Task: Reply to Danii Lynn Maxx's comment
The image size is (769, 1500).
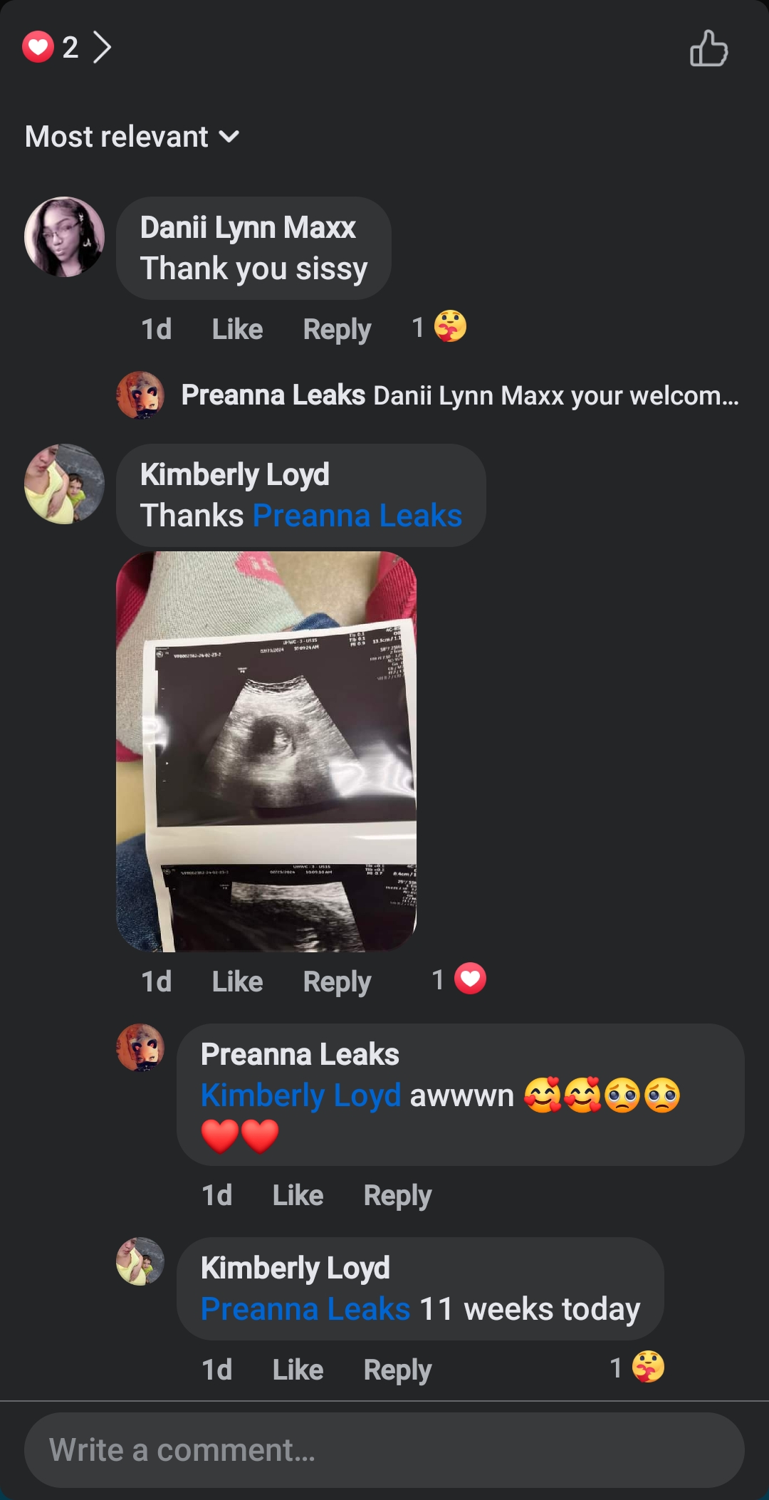Action: pos(337,329)
